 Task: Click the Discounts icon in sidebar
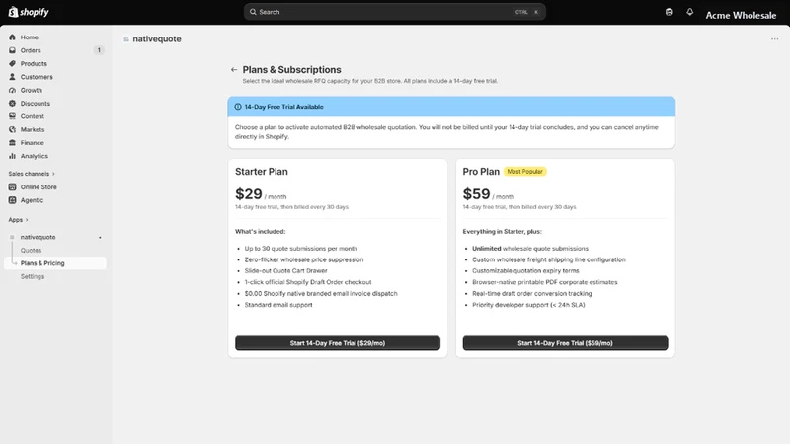pyautogui.click(x=12, y=104)
